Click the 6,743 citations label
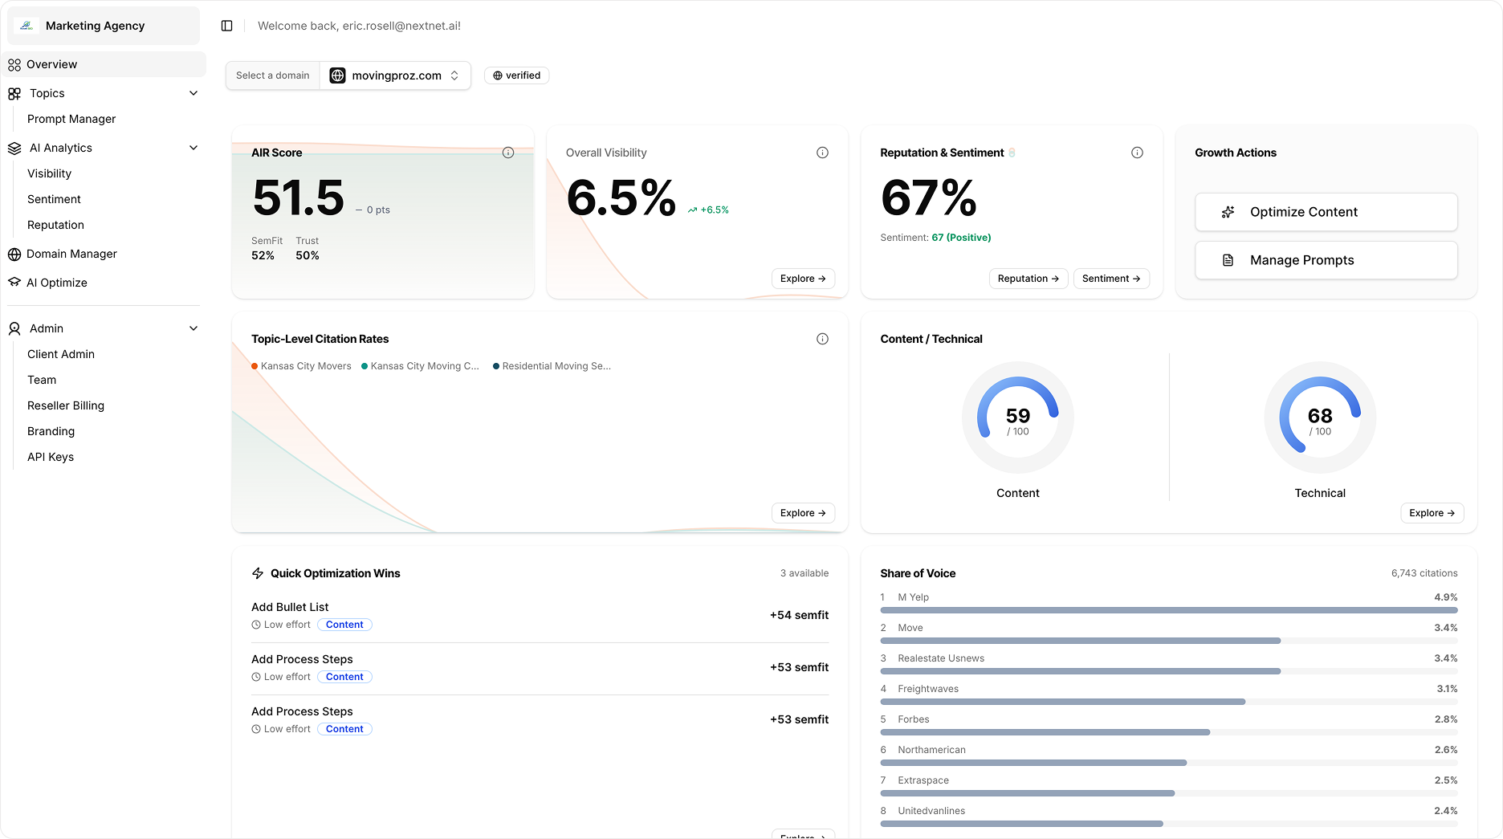Screen dimensions: 1503x839 point(1424,573)
